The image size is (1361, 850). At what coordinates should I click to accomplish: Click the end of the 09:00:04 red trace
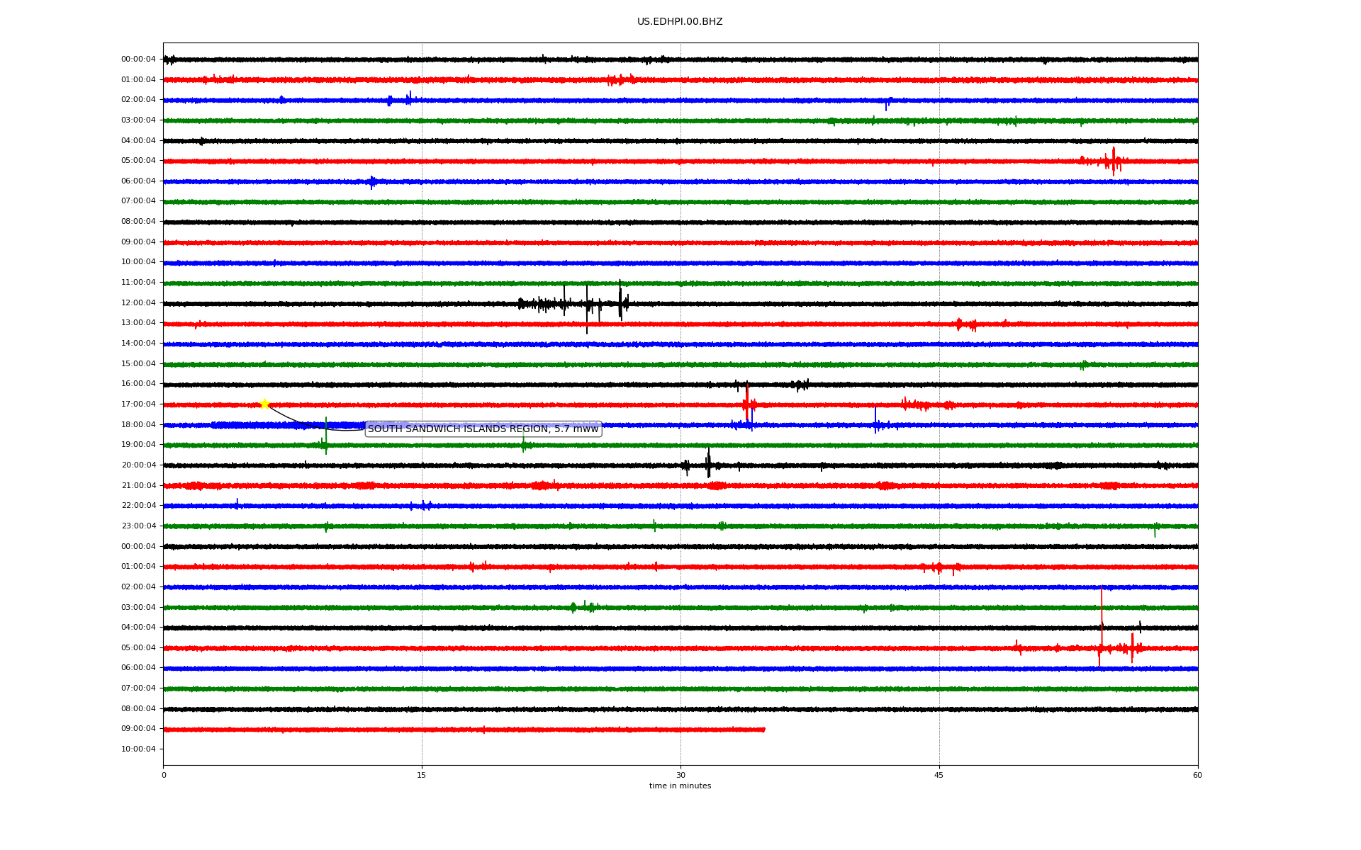point(763,730)
